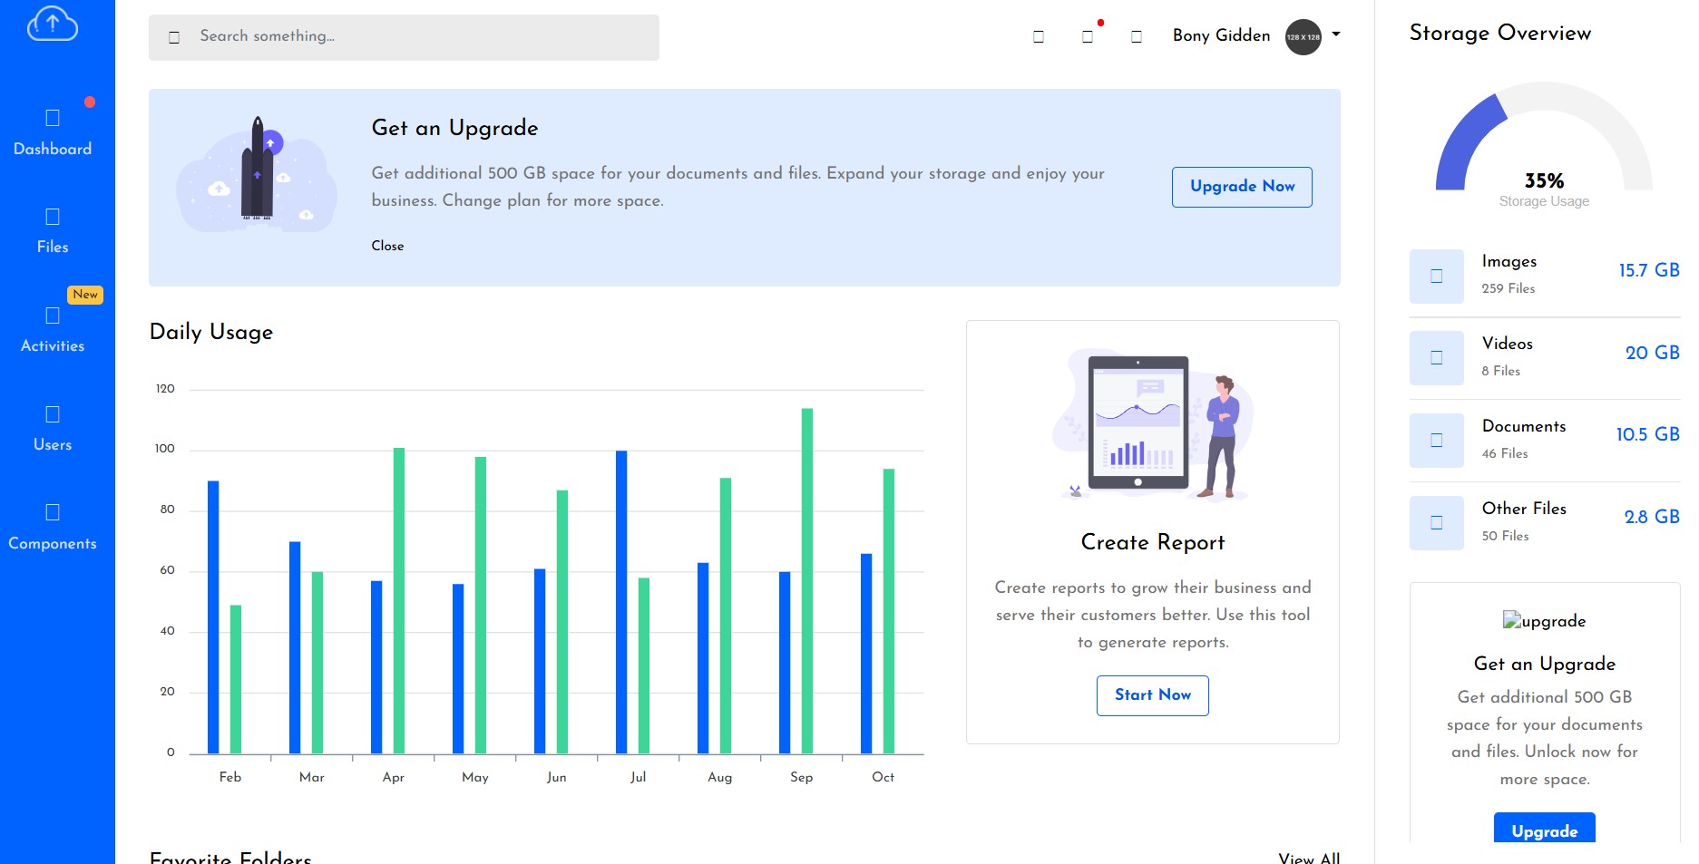The width and height of the screenshot is (1699, 864).
Task: Go to Activities in the sidebar
Action: click(x=53, y=329)
